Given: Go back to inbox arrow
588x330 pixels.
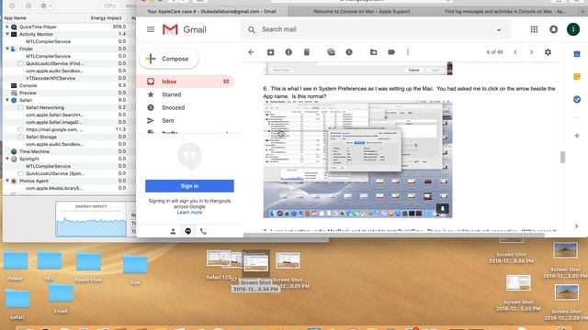Looking at the screenshot, I should (251, 52).
